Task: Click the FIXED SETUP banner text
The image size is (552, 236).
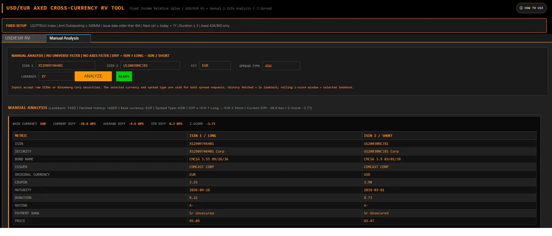Action: tap(16, 26)
